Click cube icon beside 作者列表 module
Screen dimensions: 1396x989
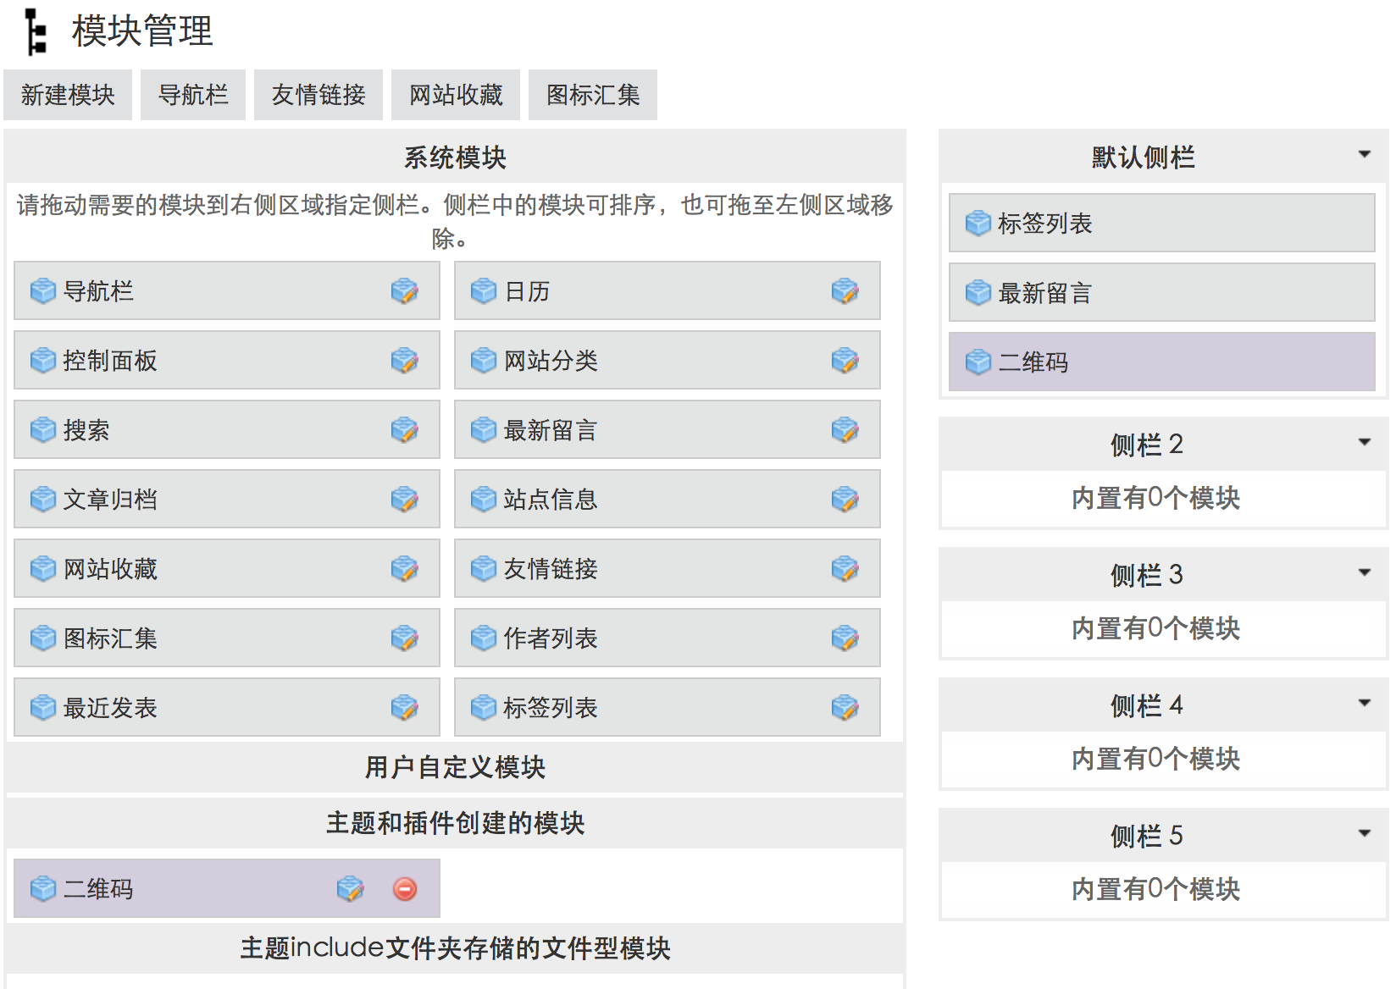point(484,638)
